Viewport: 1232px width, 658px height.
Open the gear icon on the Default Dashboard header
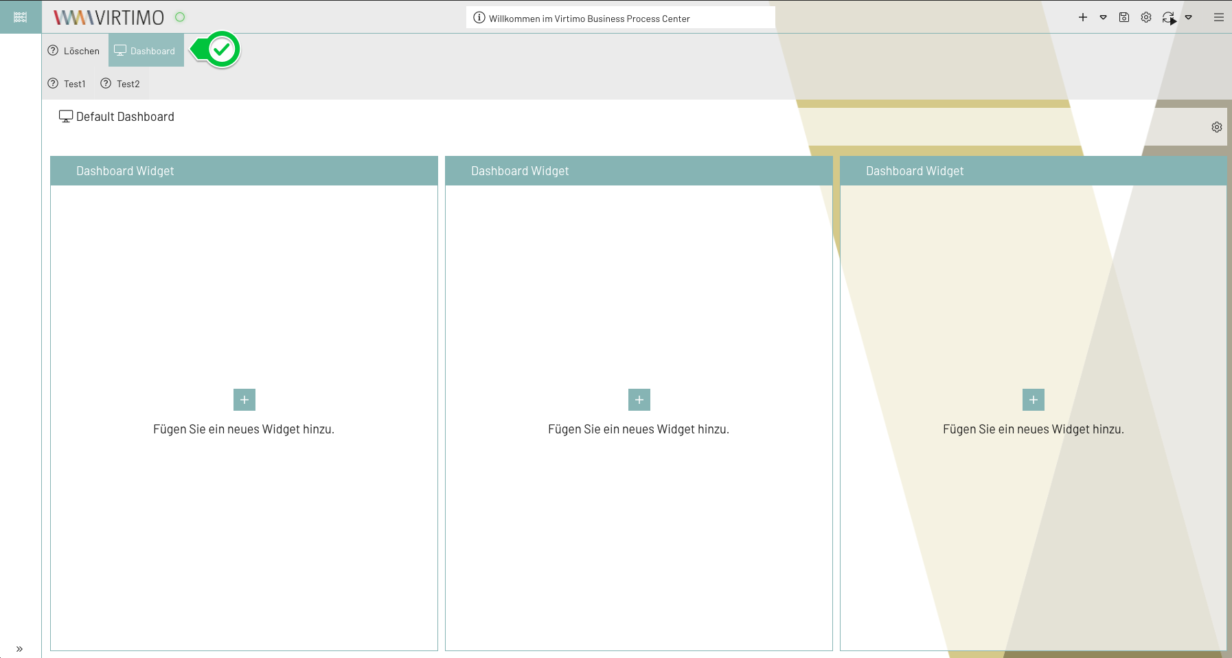click(1216, 126)
